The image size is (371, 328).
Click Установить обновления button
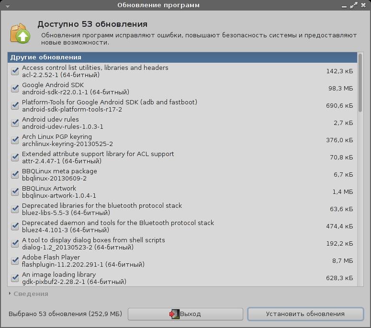point(305,314)
